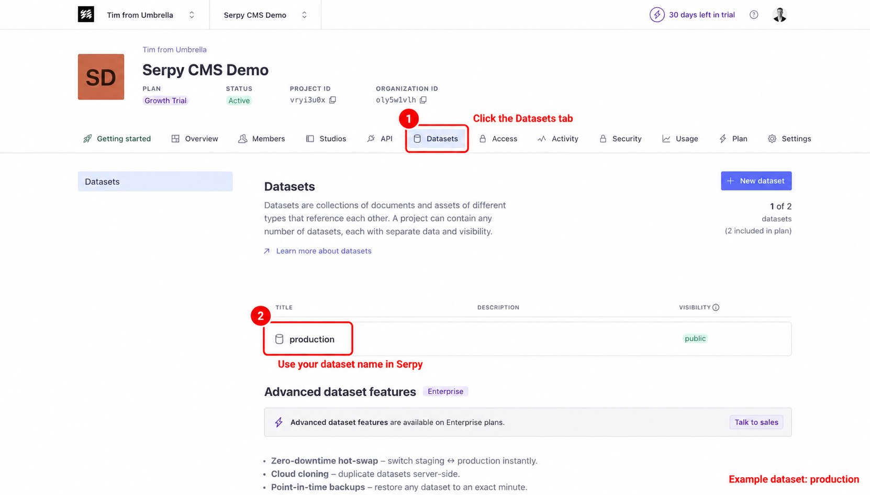The width and height of the screenshot is (870, 495).
Task: Follow Learn more about datasets link
Action: pos(324,251)
